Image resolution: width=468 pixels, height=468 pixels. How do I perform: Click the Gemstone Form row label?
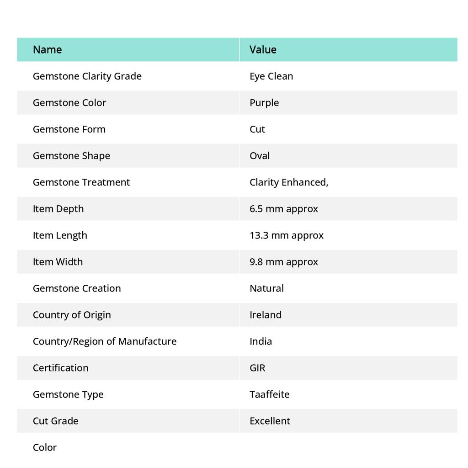69,129
